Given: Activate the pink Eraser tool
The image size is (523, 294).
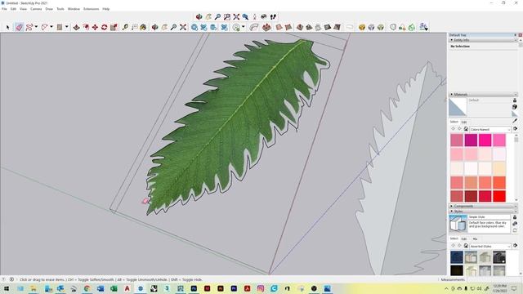Looking at the screenshot, I should point(20,27).
